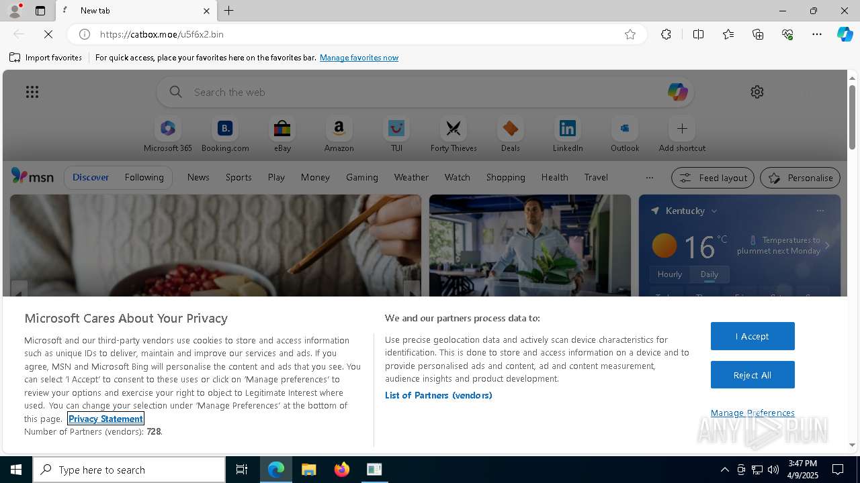Open Microsoft 365 shortcut

pos(168,135)
